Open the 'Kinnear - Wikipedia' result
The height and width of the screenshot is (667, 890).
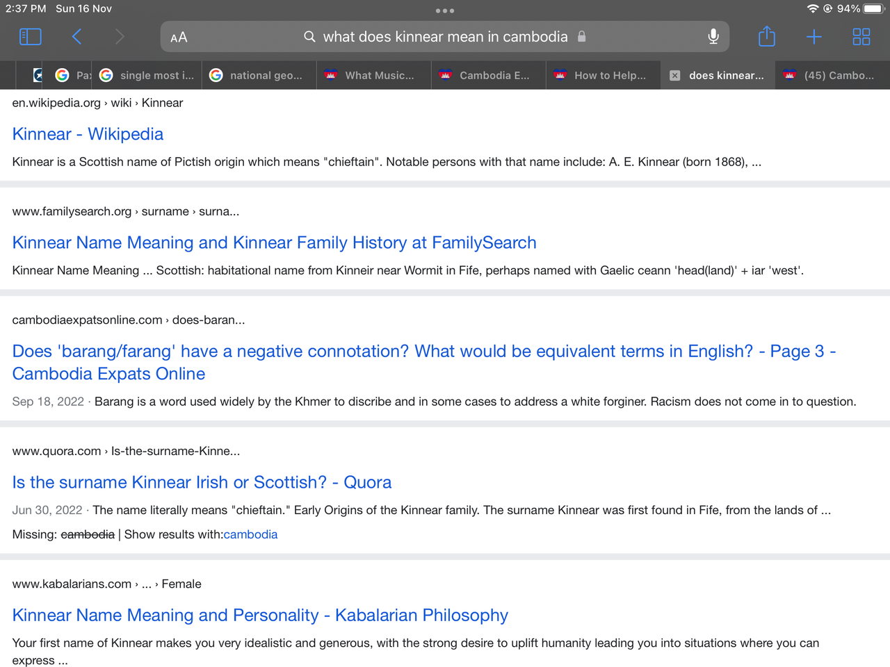coord(88,134)
